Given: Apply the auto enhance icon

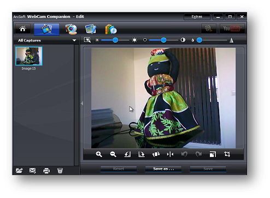Looking at the screenshot, I should [x=87, y=40].
